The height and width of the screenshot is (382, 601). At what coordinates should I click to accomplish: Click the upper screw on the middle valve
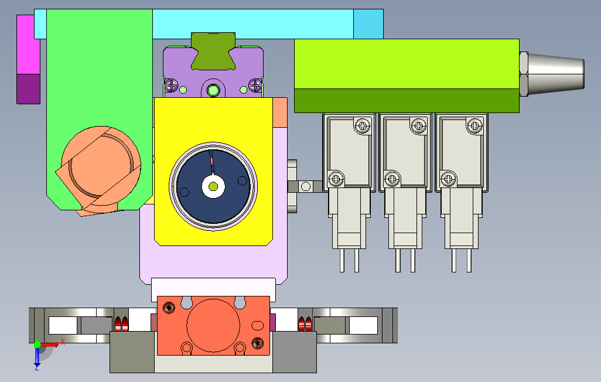coord(418,125)
